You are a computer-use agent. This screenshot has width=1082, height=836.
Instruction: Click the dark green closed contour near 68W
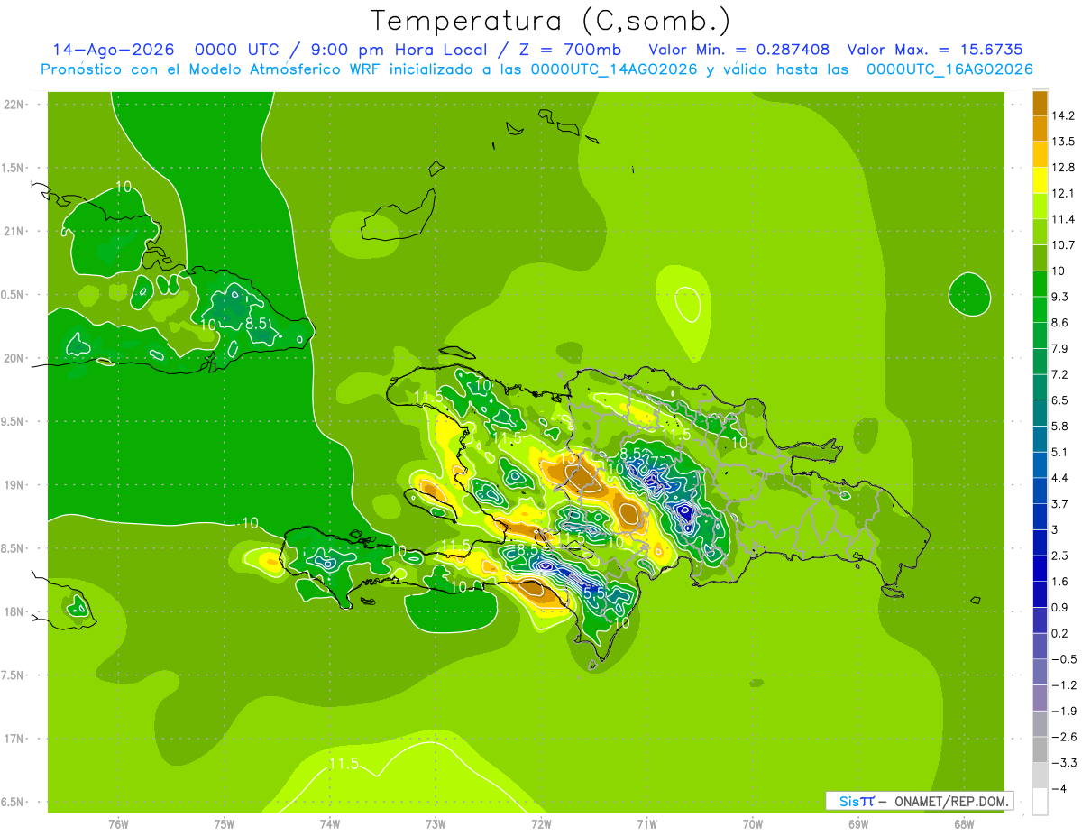pos(970,295)
